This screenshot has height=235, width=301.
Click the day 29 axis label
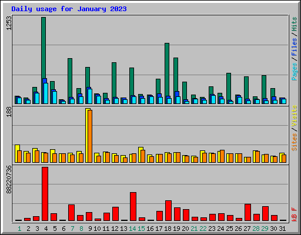point(265,229)
